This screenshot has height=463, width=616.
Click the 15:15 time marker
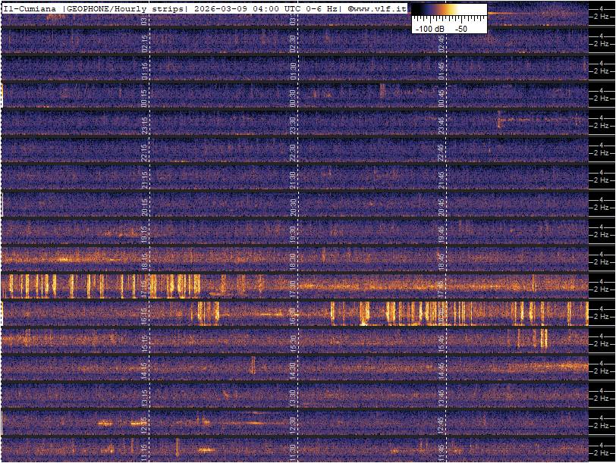coord(144,343)
